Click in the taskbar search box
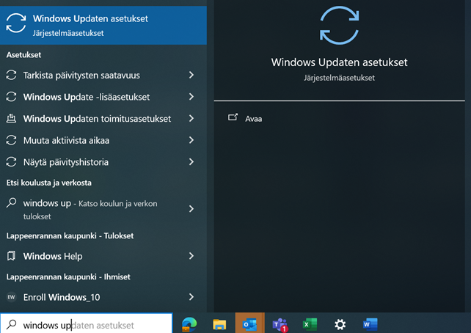The width and height of the screenshot is (471, 333). click(x=87, y=323)
